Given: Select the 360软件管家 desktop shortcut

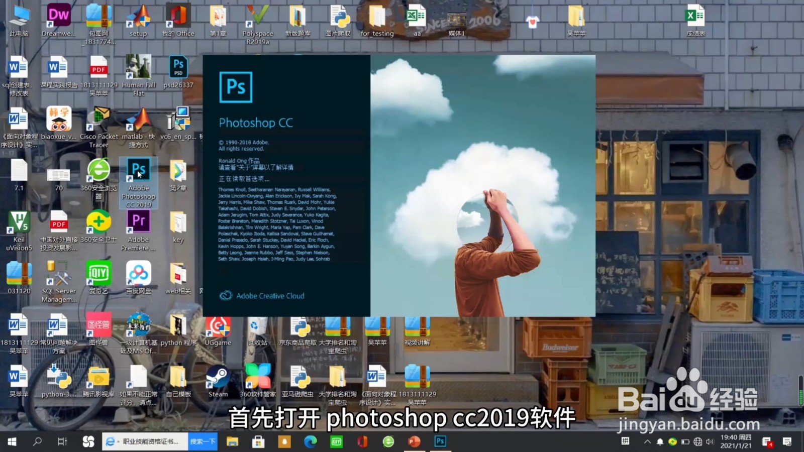Looking at the screenshot, I should (257, 382).
